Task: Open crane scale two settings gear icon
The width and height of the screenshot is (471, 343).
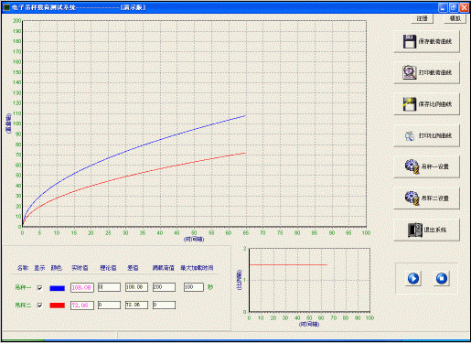Action: [x=412, y=198]
